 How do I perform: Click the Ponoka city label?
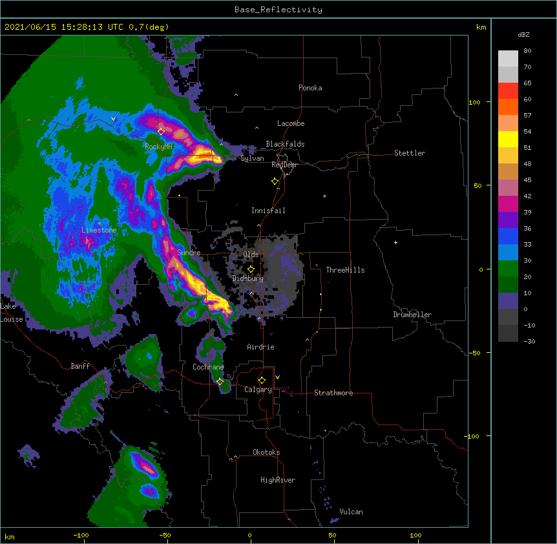coord(310,88)
